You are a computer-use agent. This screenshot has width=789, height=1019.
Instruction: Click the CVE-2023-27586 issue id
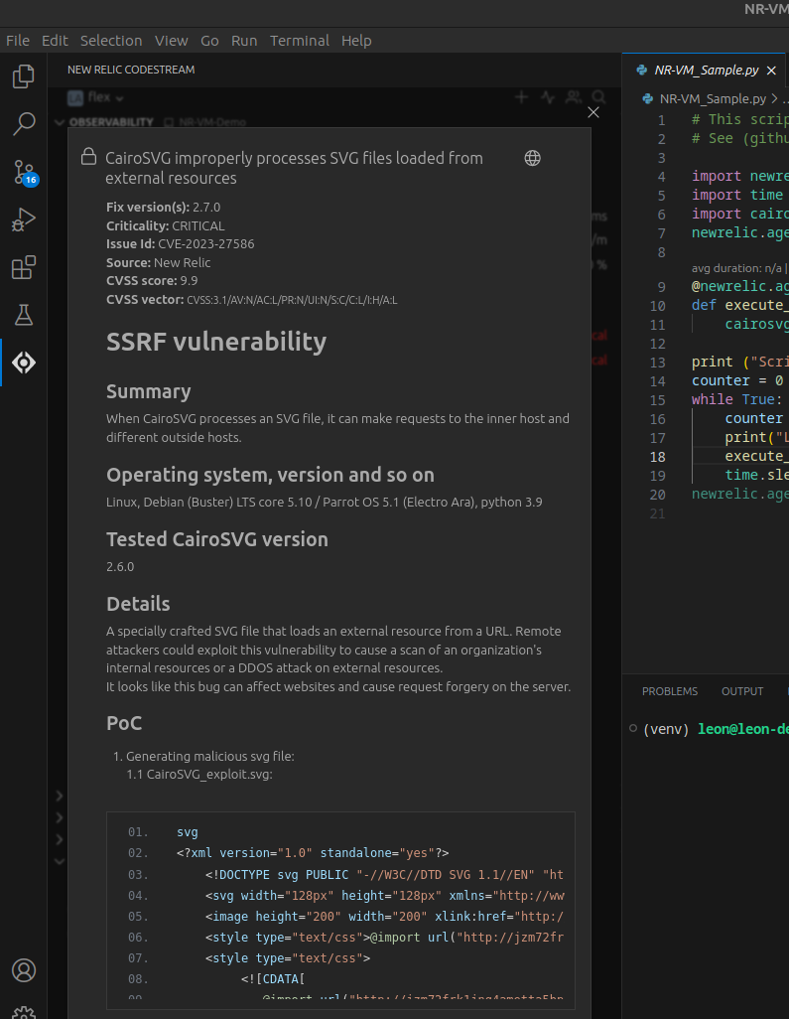205,243
